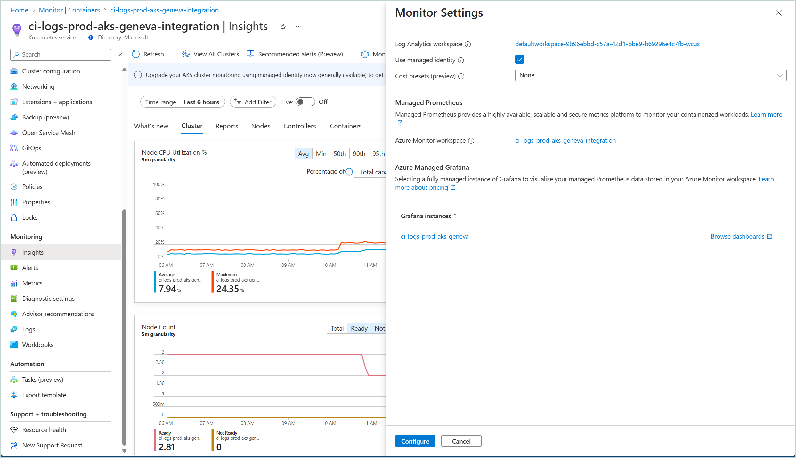Open GitOps in sidebar
The image size is (796, 458).
click(32, 148)
